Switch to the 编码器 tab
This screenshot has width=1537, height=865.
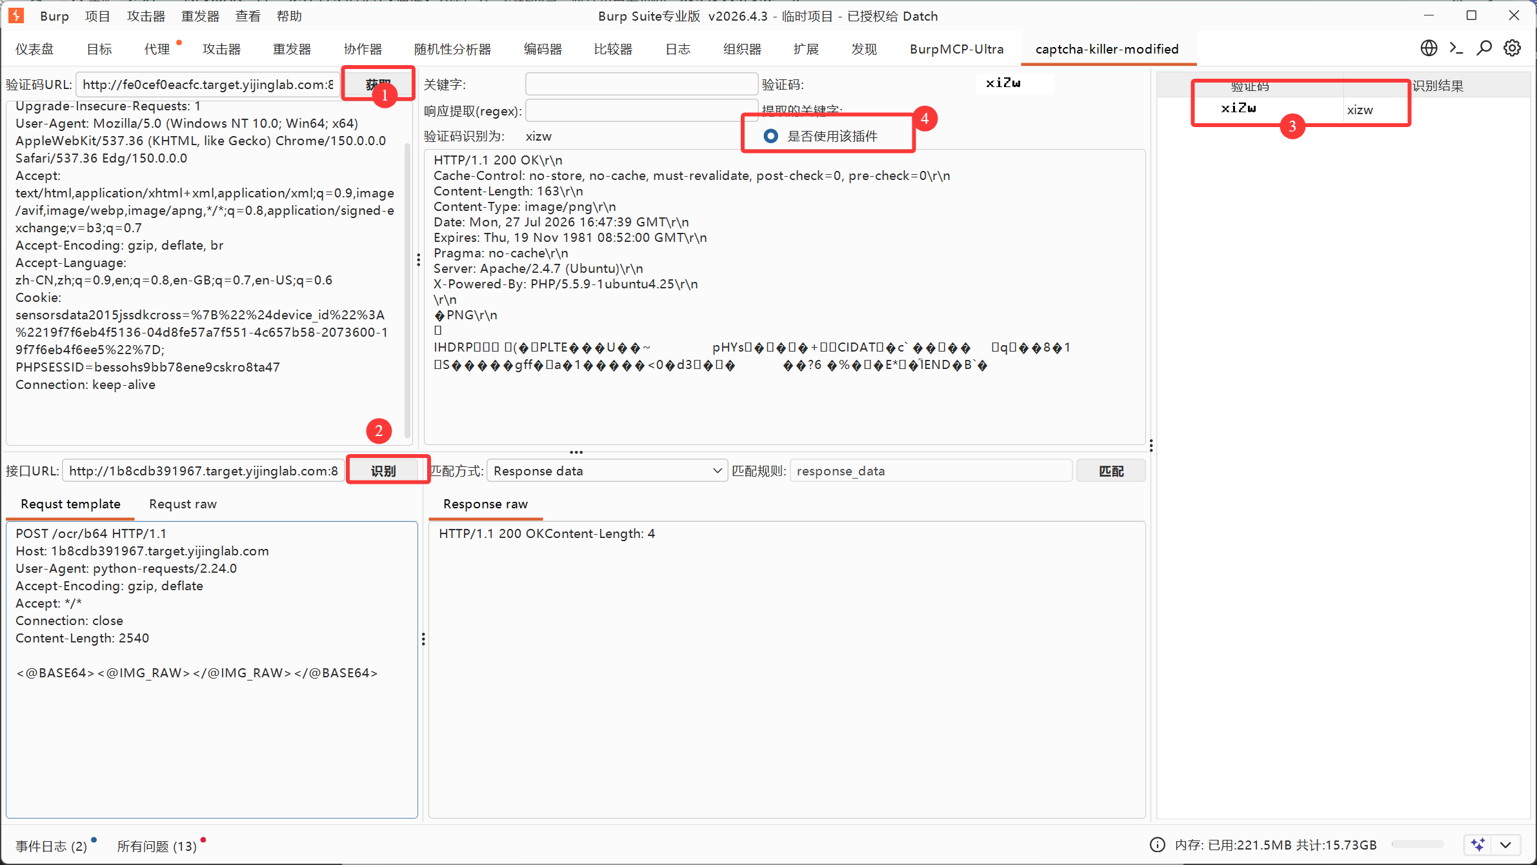coord(543,49)
